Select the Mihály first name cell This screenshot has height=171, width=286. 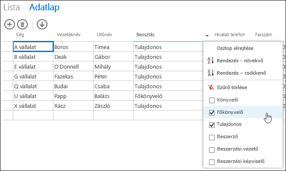coord(113,66)
